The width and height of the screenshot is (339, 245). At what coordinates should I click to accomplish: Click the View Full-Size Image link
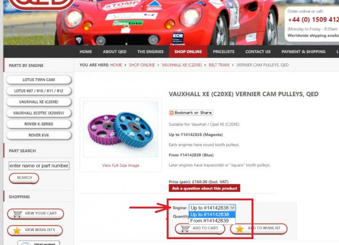click(121, 165)
